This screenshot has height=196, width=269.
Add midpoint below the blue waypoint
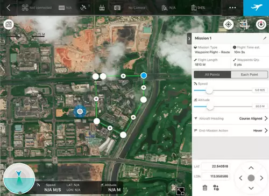[144, 87]
